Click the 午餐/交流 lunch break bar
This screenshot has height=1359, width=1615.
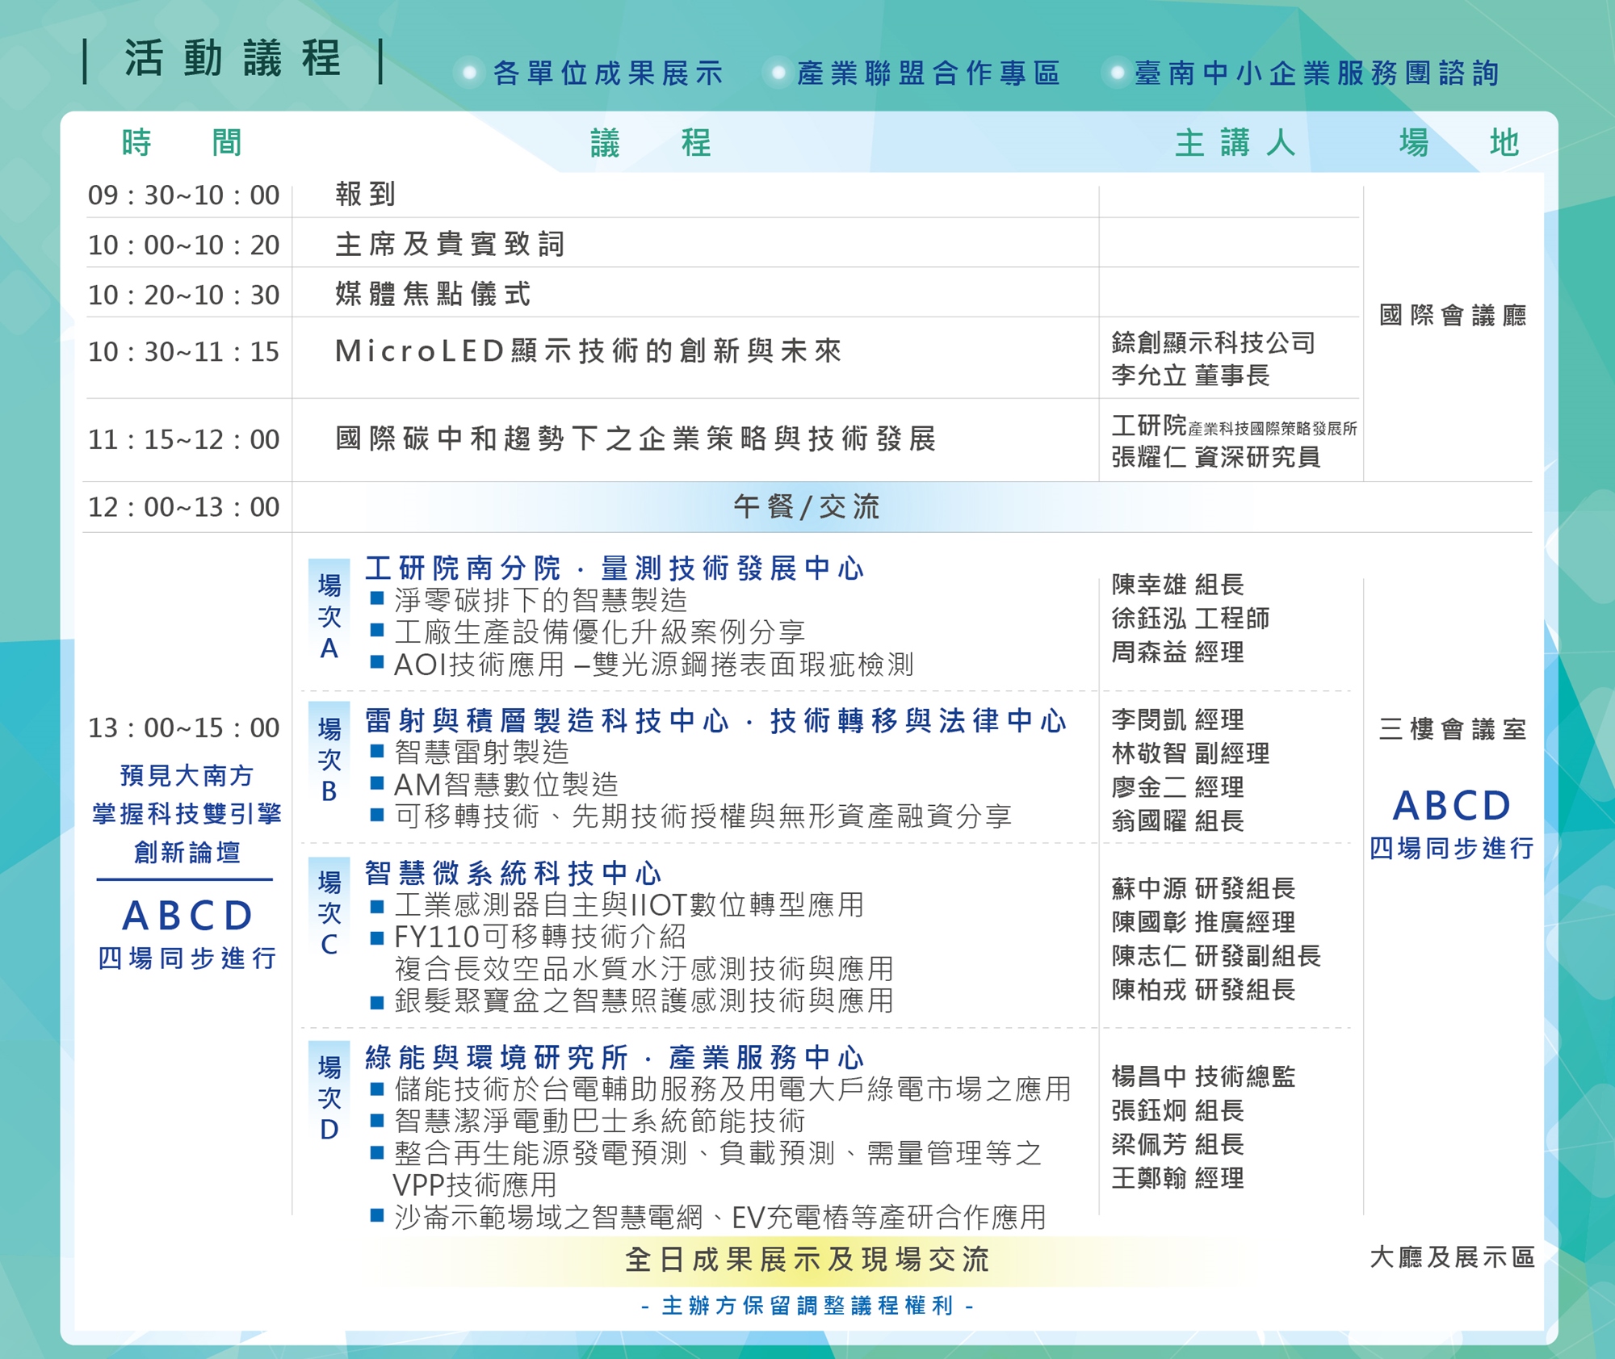[806, 507]
